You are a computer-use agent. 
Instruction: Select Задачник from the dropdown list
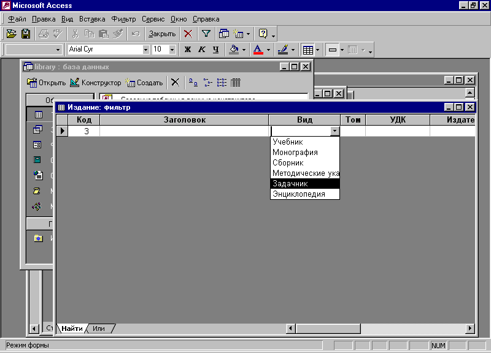pos(304,183)
